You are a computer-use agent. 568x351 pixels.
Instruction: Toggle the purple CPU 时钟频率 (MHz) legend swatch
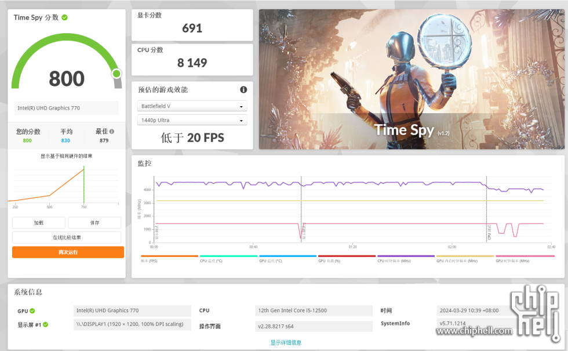(406, 256)
